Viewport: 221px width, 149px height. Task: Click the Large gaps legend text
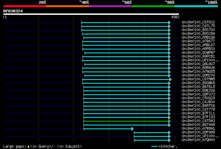(42, 146)
